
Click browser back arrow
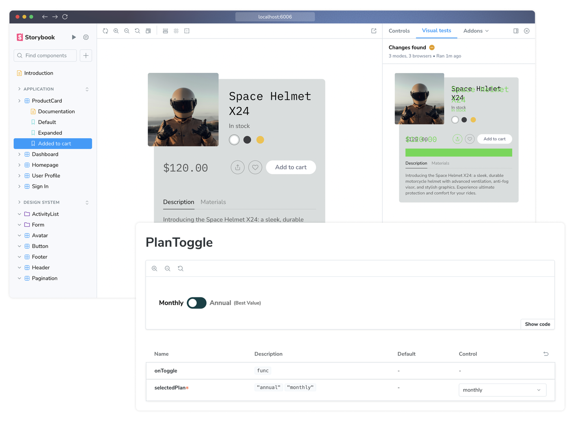click(x=45, y=17)
